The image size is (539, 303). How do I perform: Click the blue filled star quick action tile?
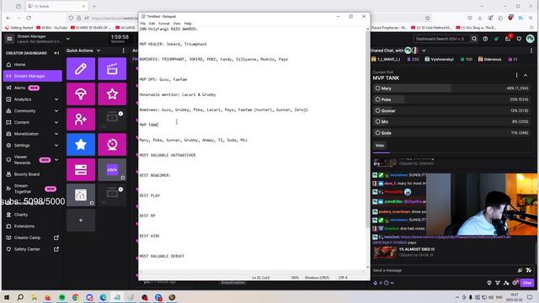81,144
